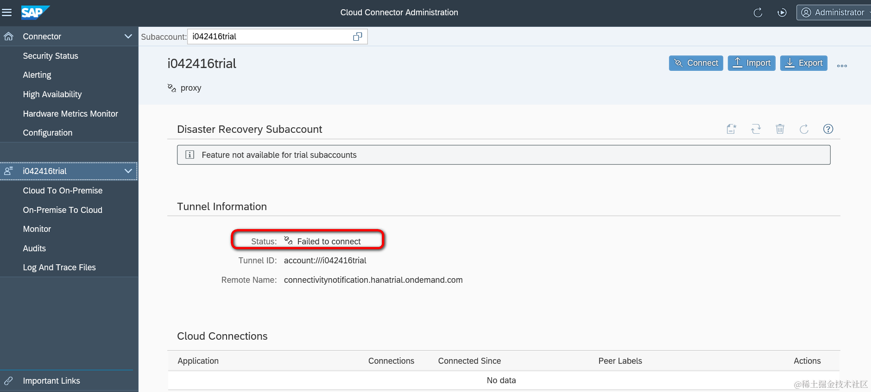Open subaccount Monitor page
871x392 pixels.
pos(37,229)
